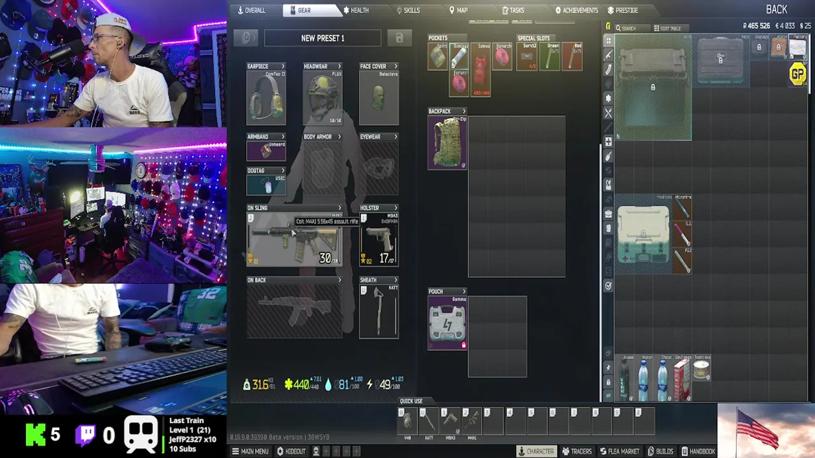Open the Skills tab
Screen dimensions: 815x458
pyautogui.click(x=407, y=10)
